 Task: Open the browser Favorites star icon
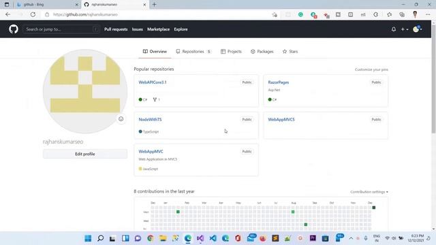[389, 14]
